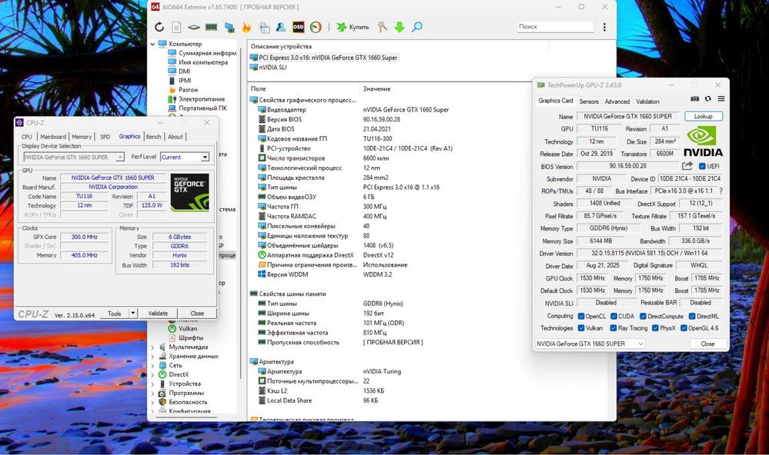Click the blue network computers icon in AIDA64 toolbar

click(x=229, y=28)
